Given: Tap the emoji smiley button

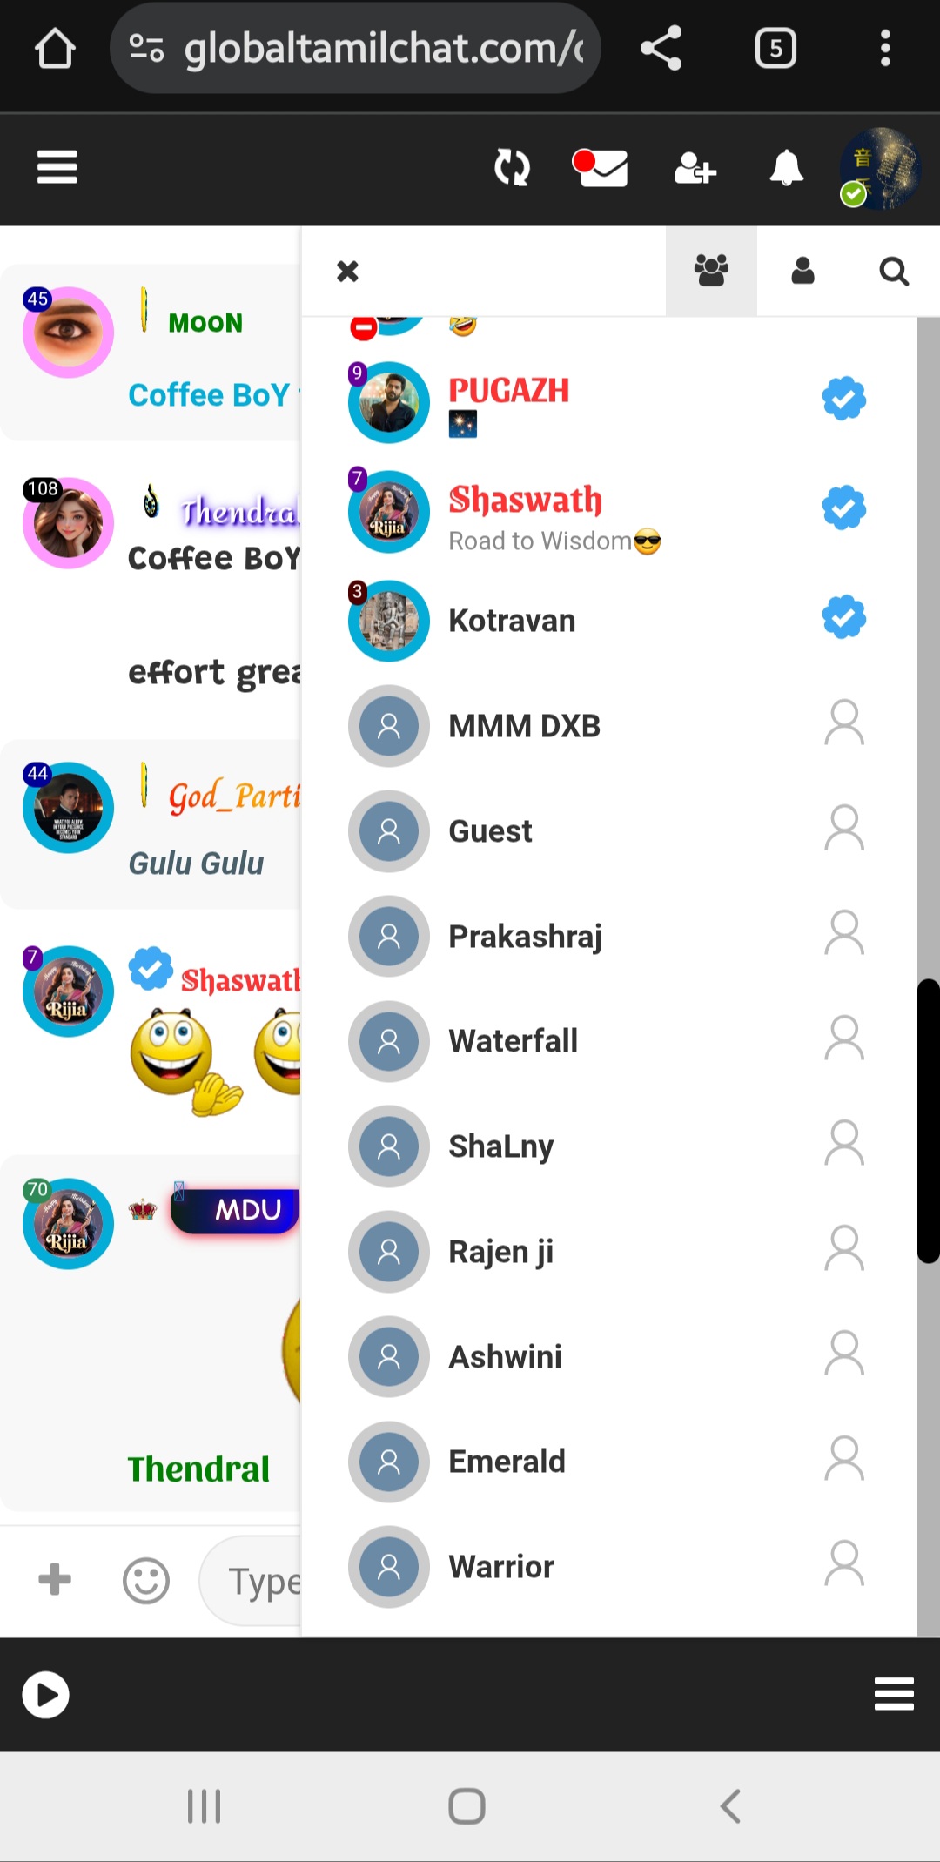Looking at the screenshot, I should point(145,1580).
